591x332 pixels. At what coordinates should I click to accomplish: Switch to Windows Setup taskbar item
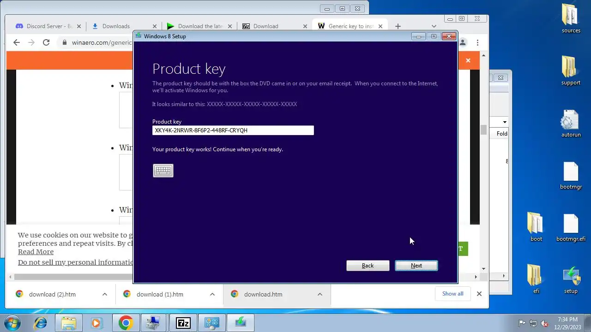pyautogui.click(x=241, y=323)
